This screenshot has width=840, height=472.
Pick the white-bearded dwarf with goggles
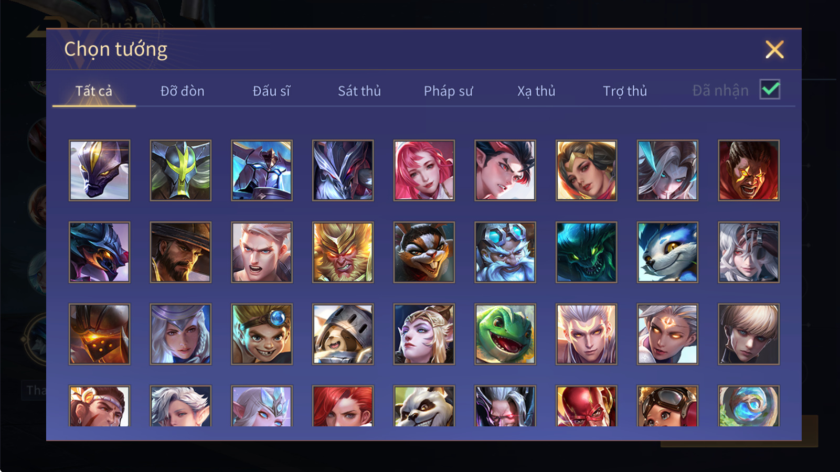tap(505, 252)
